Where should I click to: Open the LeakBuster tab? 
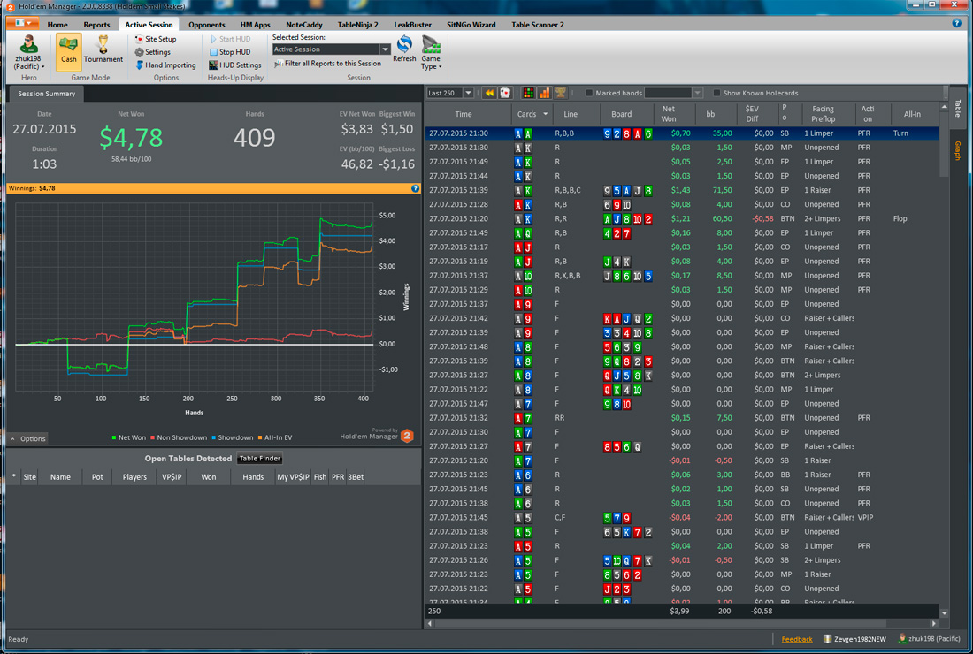413,25
